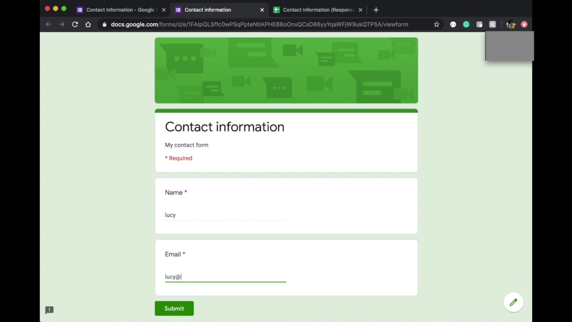Image resolution: width=572 pixels, height=322 pixels.
Task: Open the user profile avatar
Action: click(x=511, y=25)
